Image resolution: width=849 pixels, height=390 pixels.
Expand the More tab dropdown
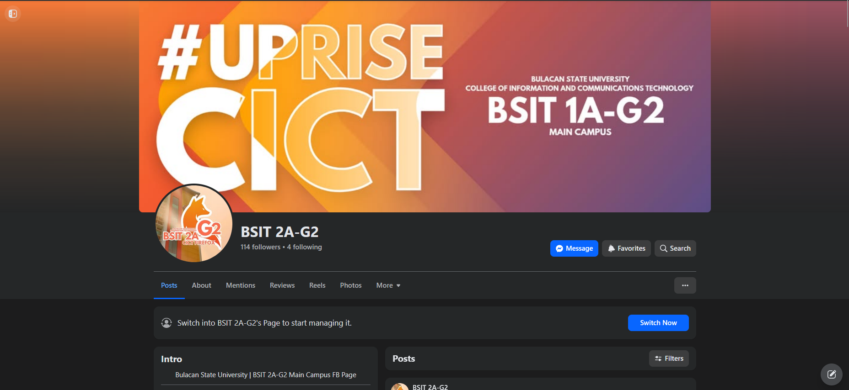pyautogui.click(x=388, y=285)
